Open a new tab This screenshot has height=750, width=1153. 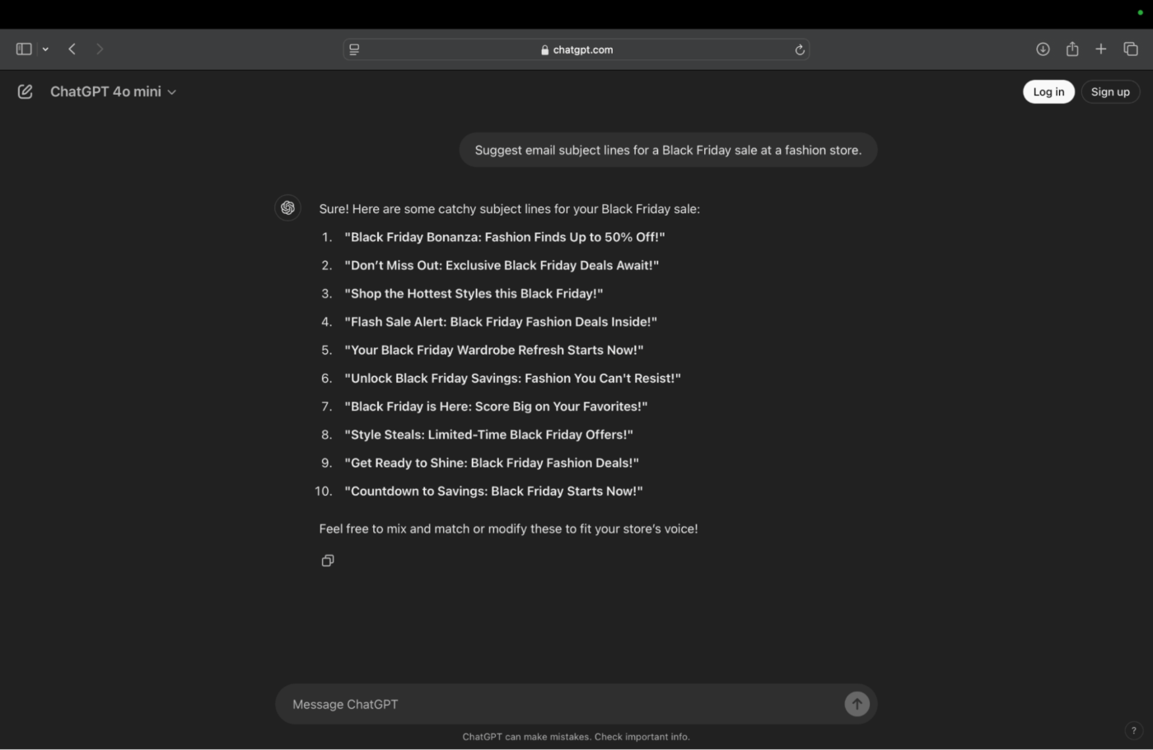click(x=1101, y=49)
